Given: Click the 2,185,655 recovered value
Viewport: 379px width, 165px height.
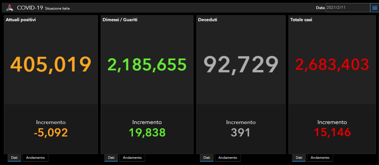Looking at the screenshot, I should tap(147, 65).
